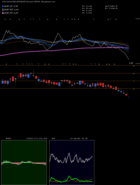The width and height of the screenshot is (140, 185).
Task: Click the 'MACD:' panel heading
Action: [x=8, y=138]
